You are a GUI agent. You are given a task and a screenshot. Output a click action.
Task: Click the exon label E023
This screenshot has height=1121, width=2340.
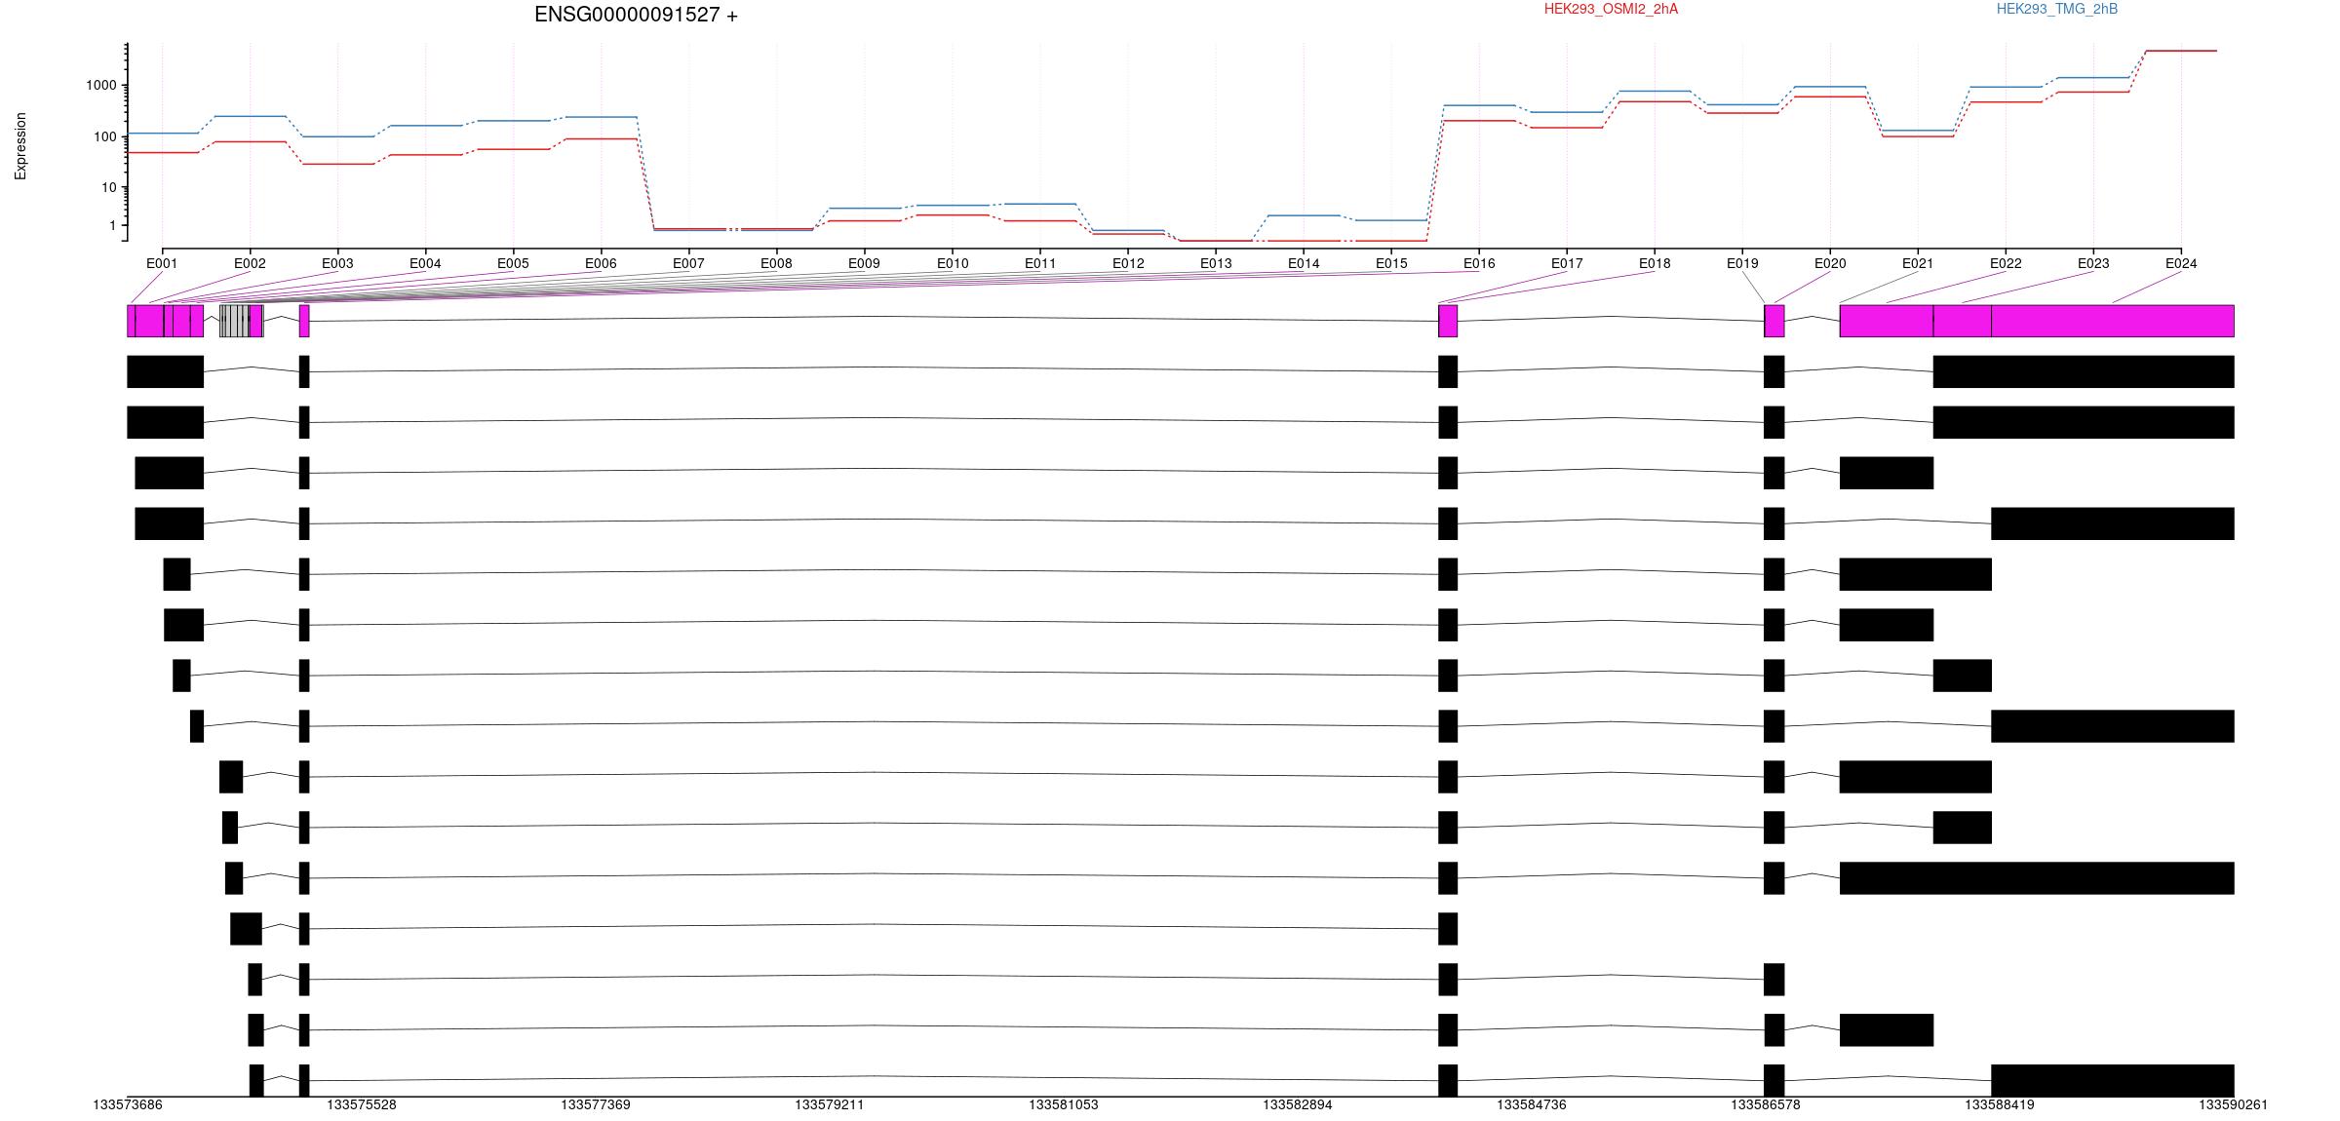[x=2093, y=263]
